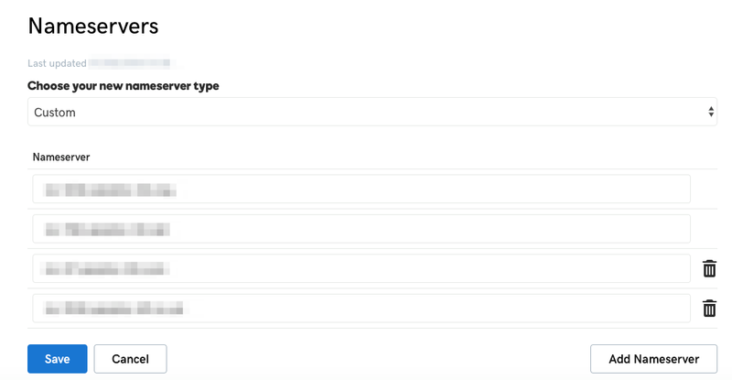Save the nameserver changes
This screenshot has width=732, height=380.
click(x=58, y=359)
